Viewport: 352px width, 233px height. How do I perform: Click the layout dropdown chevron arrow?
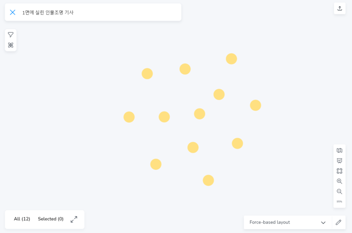point(323,222)
